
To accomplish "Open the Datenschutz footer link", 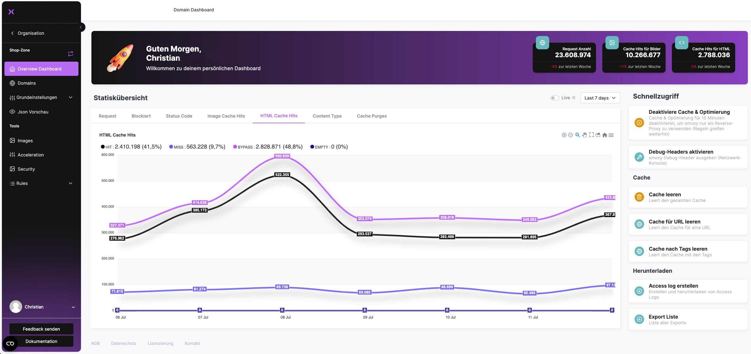I will point(123,343).
